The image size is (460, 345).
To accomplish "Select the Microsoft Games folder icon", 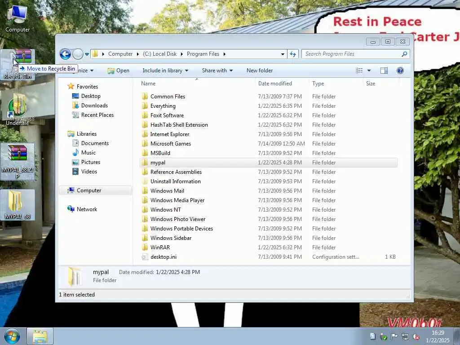I will (x=145, y=143).
